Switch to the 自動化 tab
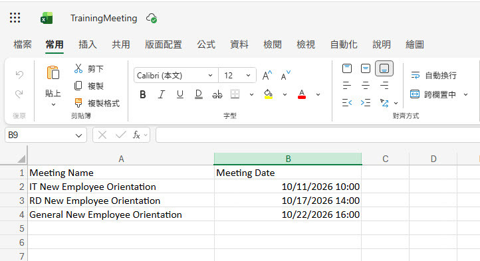Screen dimensions: 480x261 (344, 44)
